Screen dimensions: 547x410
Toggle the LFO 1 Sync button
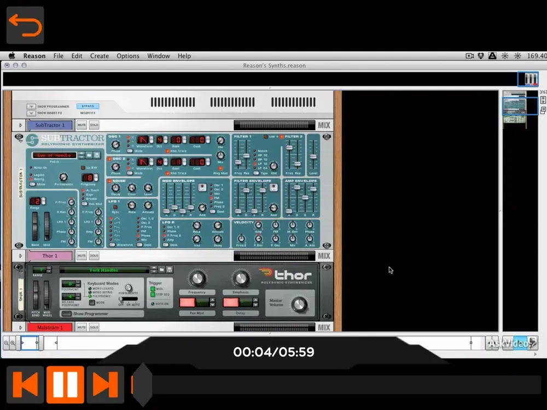[115, 207]
